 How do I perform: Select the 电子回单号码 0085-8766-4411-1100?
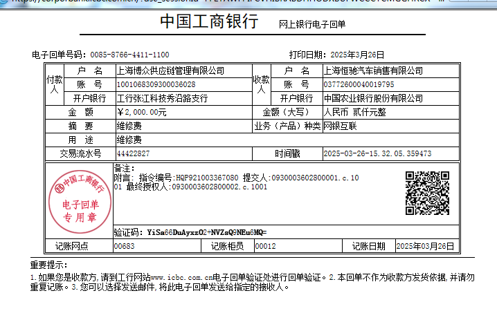[x=129, y=55]
